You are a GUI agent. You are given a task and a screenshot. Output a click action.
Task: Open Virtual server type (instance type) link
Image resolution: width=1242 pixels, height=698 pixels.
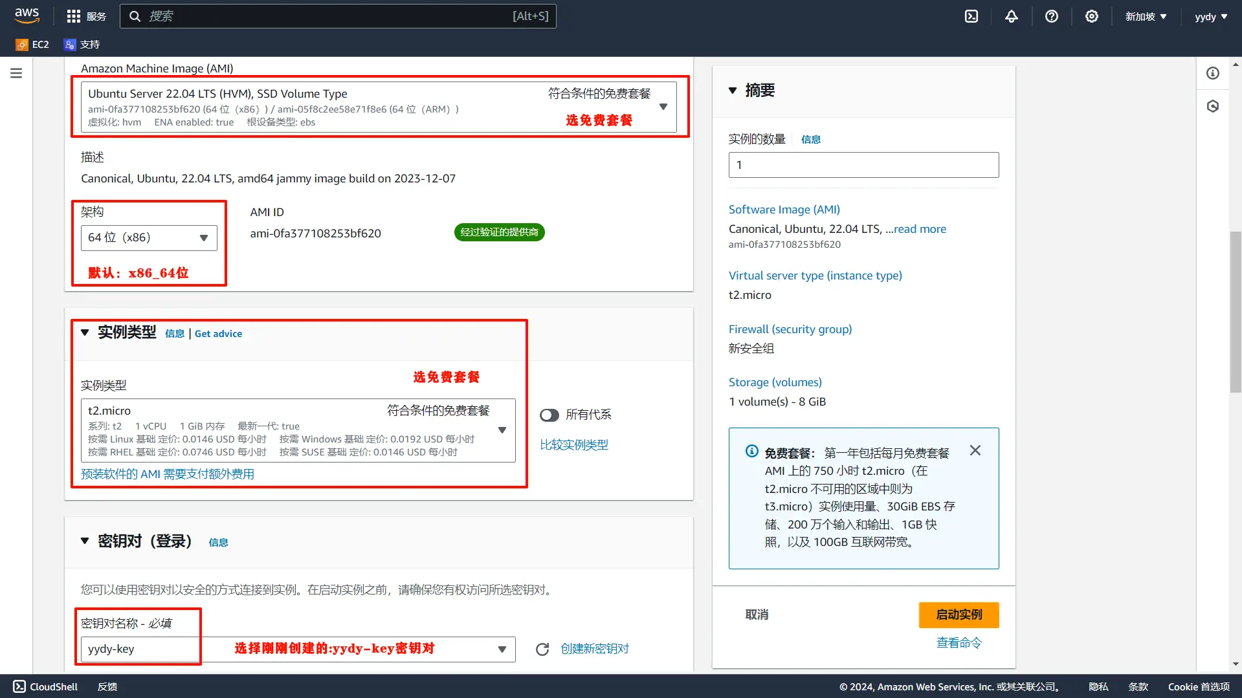(815, 276)
